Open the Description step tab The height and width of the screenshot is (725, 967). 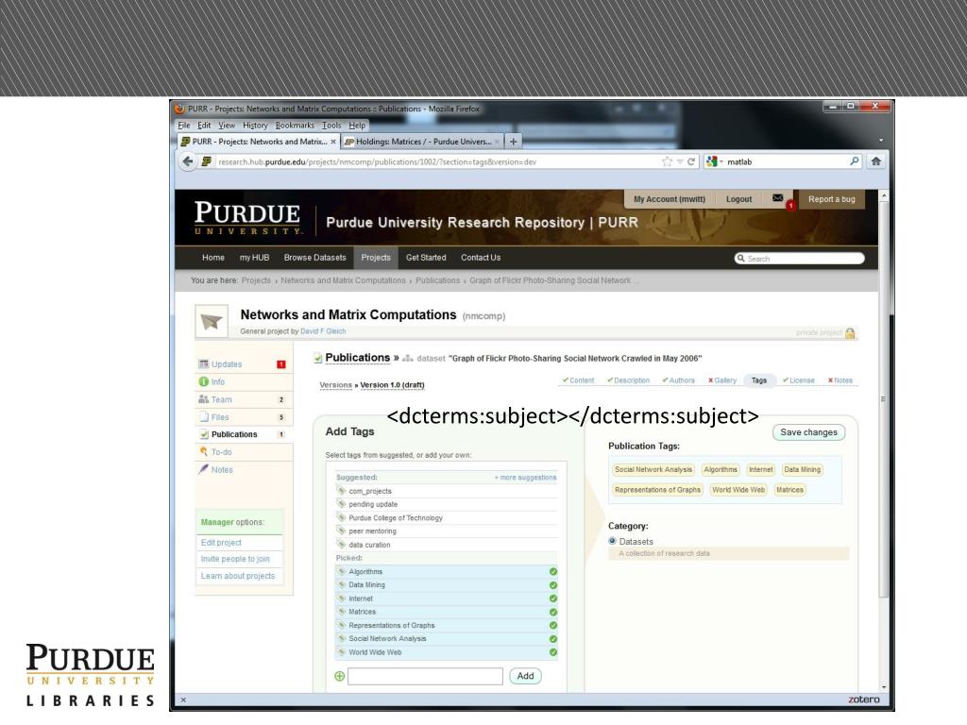628,380
